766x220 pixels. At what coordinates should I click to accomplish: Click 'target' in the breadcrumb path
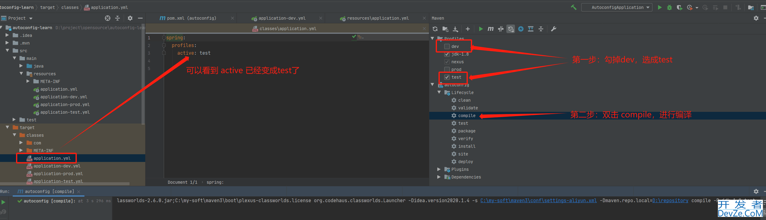click(47, 7)
